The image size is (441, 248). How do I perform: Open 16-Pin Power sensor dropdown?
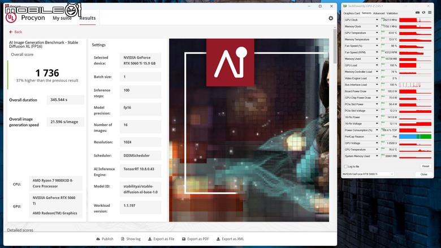pos(377,117)
